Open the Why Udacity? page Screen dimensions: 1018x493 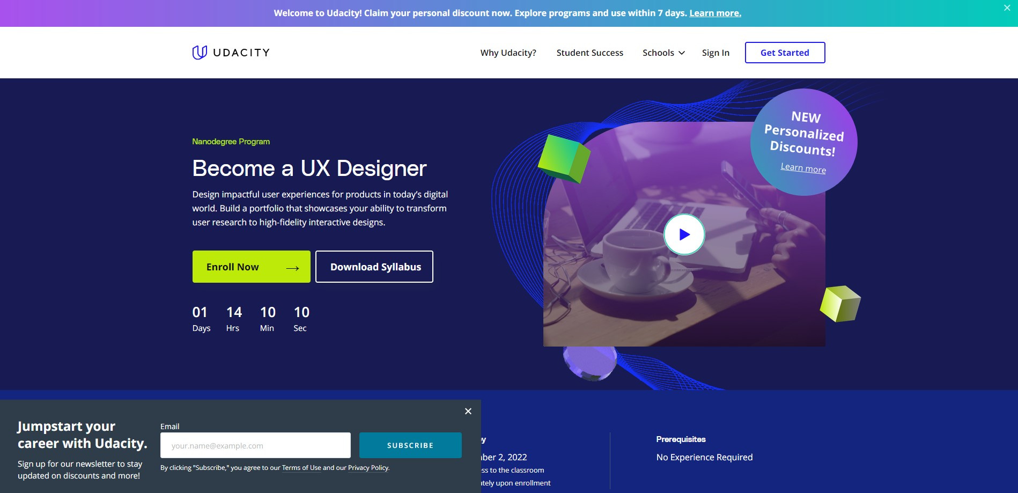[x=508, y=53]
